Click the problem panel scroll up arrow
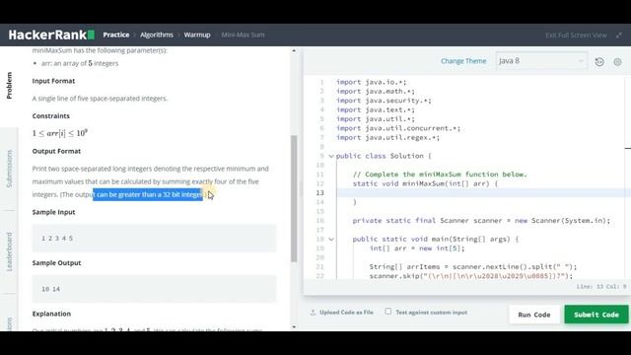Image resolution: width=631 pixels, height=355 pixels. click(294, 50)
